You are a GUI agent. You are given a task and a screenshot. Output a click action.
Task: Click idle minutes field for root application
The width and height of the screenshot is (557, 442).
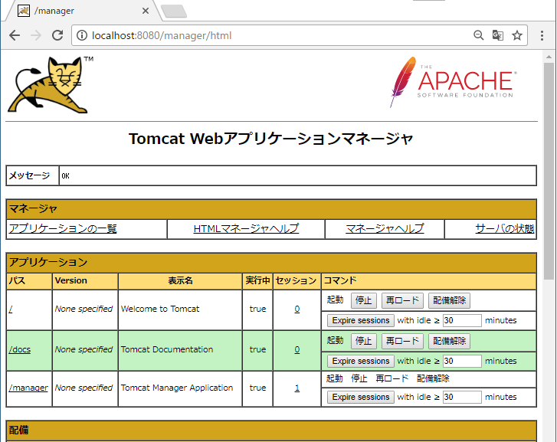(x=462, y=320)
